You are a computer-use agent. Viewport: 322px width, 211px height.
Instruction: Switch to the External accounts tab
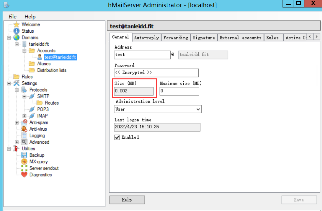tap(241, 38)
